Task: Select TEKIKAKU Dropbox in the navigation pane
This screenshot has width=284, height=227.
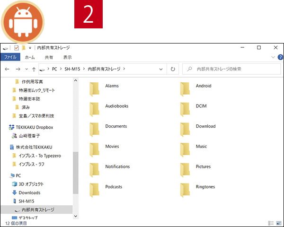Action: tap(35, 127)
